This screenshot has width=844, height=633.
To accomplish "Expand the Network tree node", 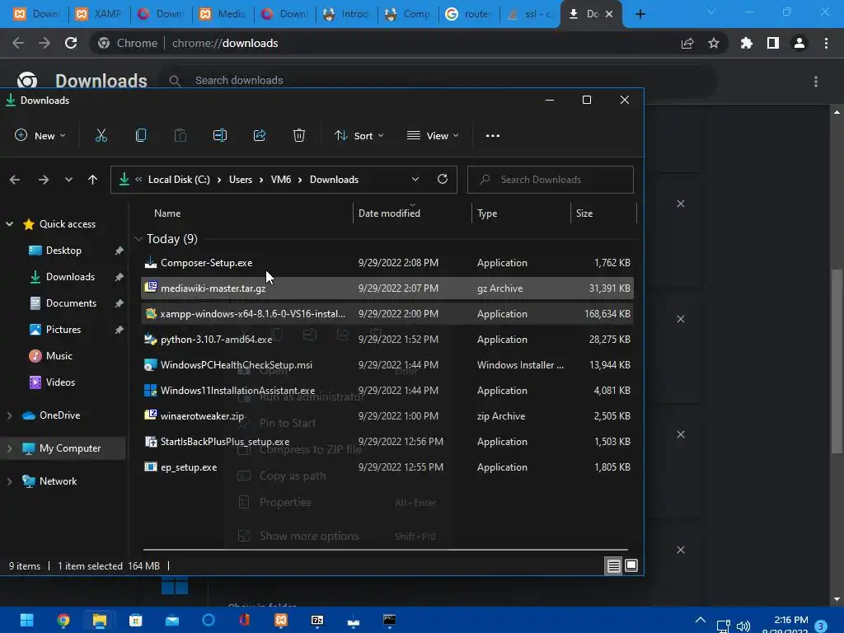I will [x=9, y=481].
